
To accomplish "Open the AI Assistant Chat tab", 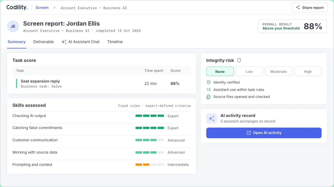I will pyautogui.click(x=81, y=42).
